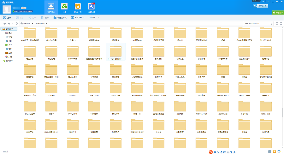The width and height of the screenshot is (284, 154).
Task: Switch to grid thumbnail view icon
Action: tap(281, 24)
